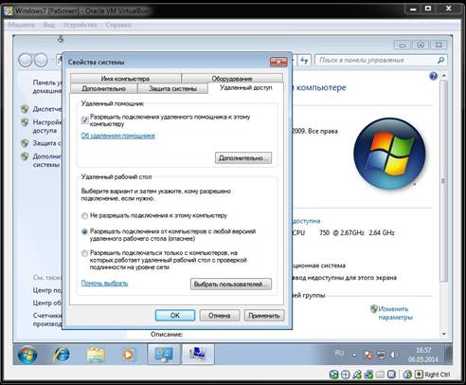
Task: Select Не разрешать подключения к этому компьютеру
Action: [x=84, y=216]
